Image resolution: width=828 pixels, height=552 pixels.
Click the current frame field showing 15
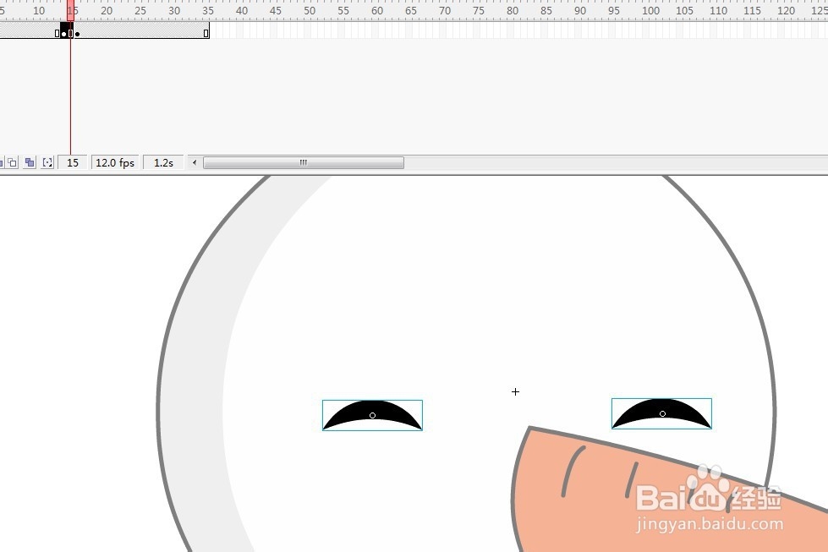pyautogui.click(x=73, y=162)
